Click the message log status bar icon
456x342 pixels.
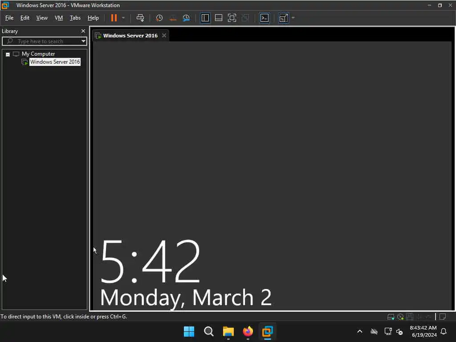click(x=443, y=317)
